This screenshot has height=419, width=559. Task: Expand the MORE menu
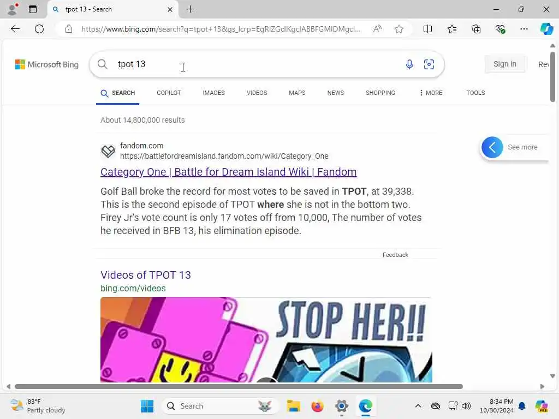431,93
